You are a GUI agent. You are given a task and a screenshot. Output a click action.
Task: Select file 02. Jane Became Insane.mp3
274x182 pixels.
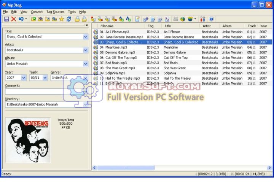tap(121, 37)
